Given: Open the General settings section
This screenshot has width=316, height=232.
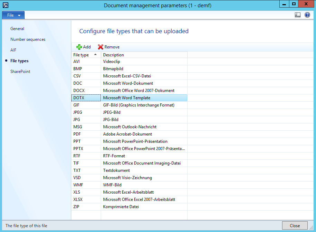Looking at the screenshot, I should 17,29.
